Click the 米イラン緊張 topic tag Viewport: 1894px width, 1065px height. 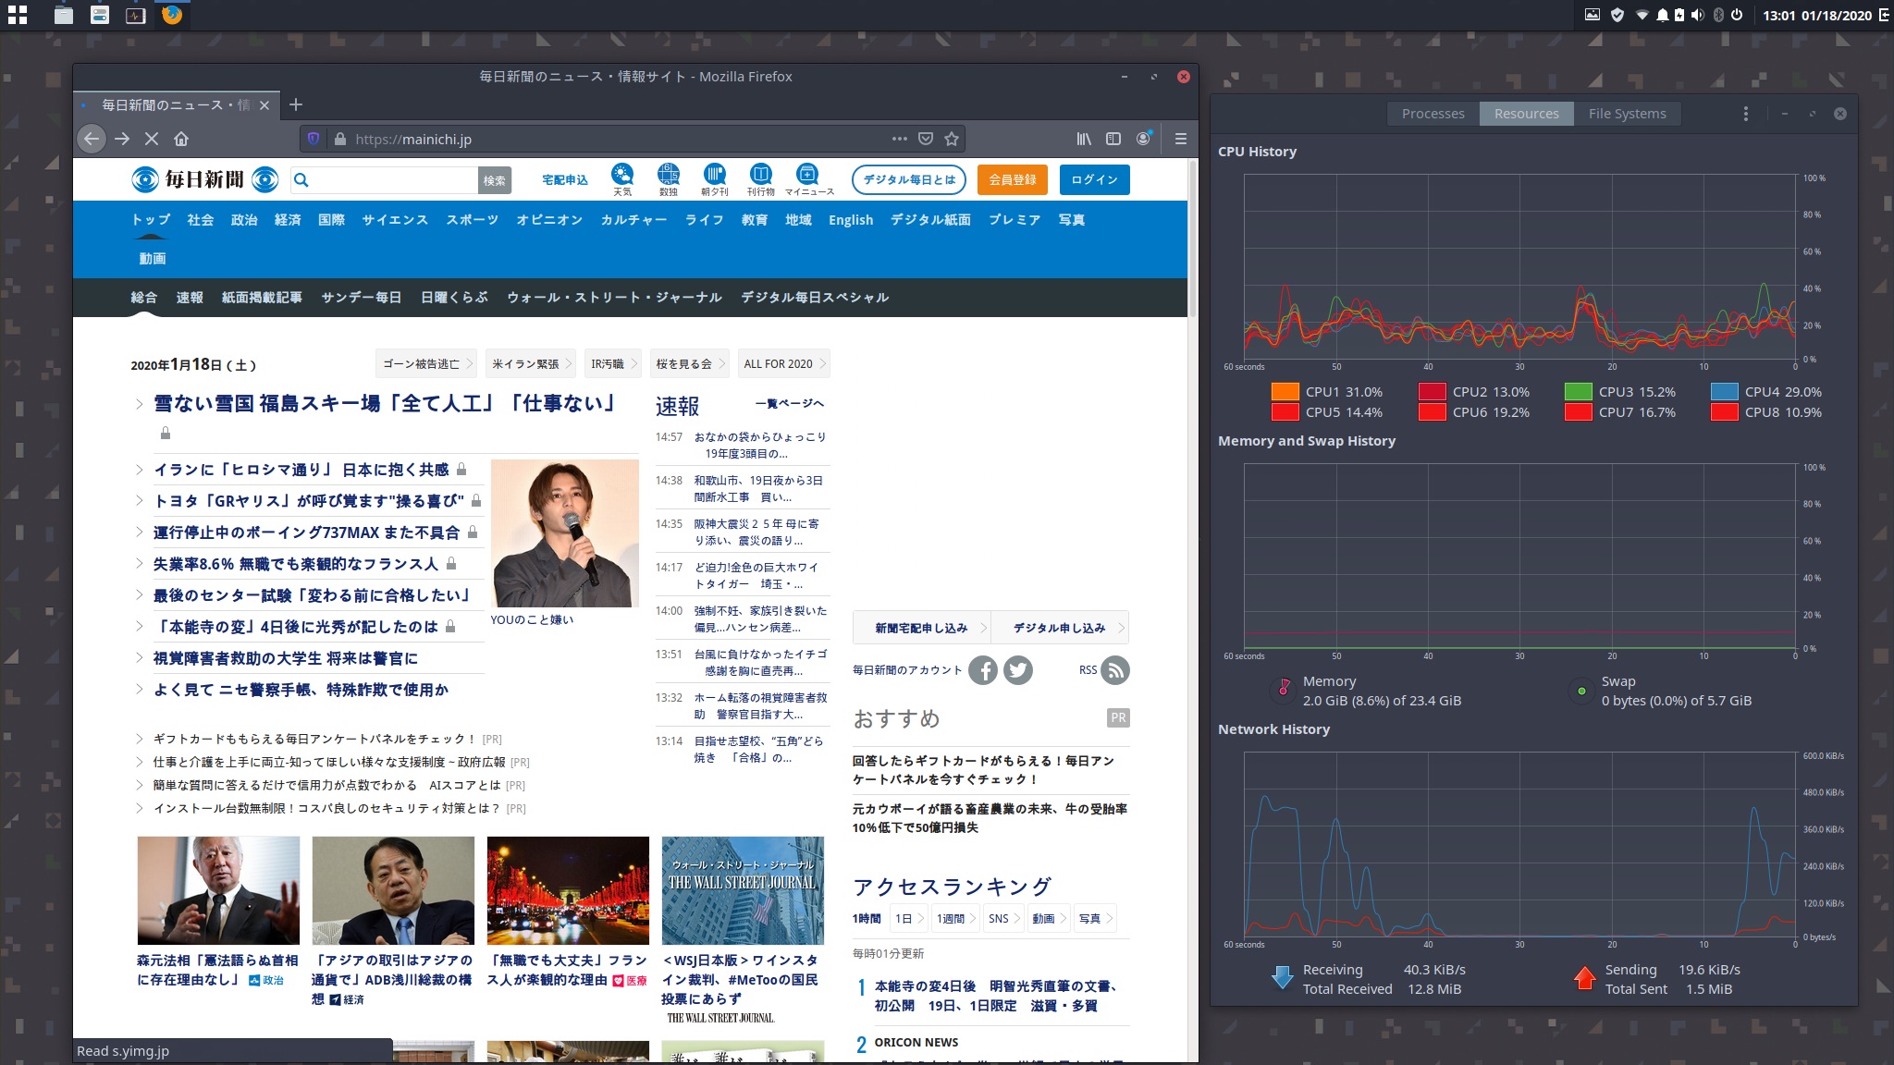(531, 363)
